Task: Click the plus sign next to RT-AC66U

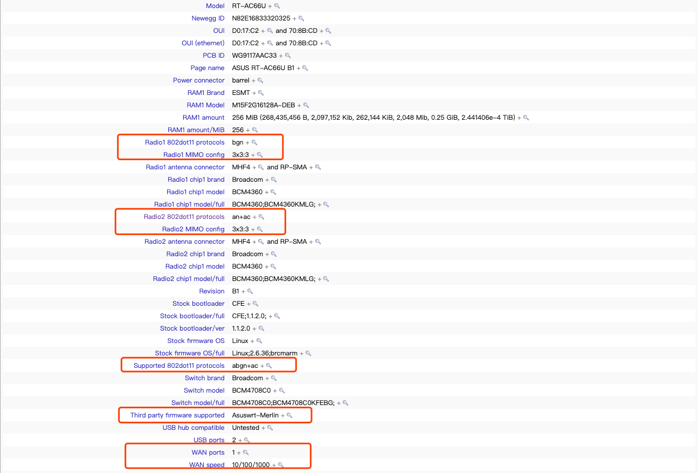Action: (270, 6)
